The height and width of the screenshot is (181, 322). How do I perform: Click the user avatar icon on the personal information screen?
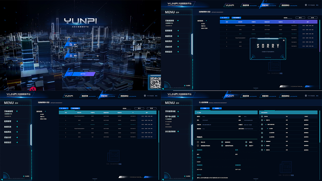[306, 95]
